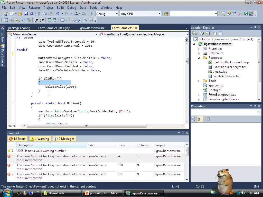Image resolution: width=263 pixels, height=197 pixels.
Task: Click the Find in Files binoculars icon
Action: point(166,14)
